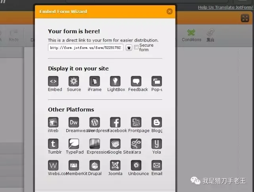Close the Embed Form Wizard dialog
This screenshot has width=254, height=192.
(169, 11)
